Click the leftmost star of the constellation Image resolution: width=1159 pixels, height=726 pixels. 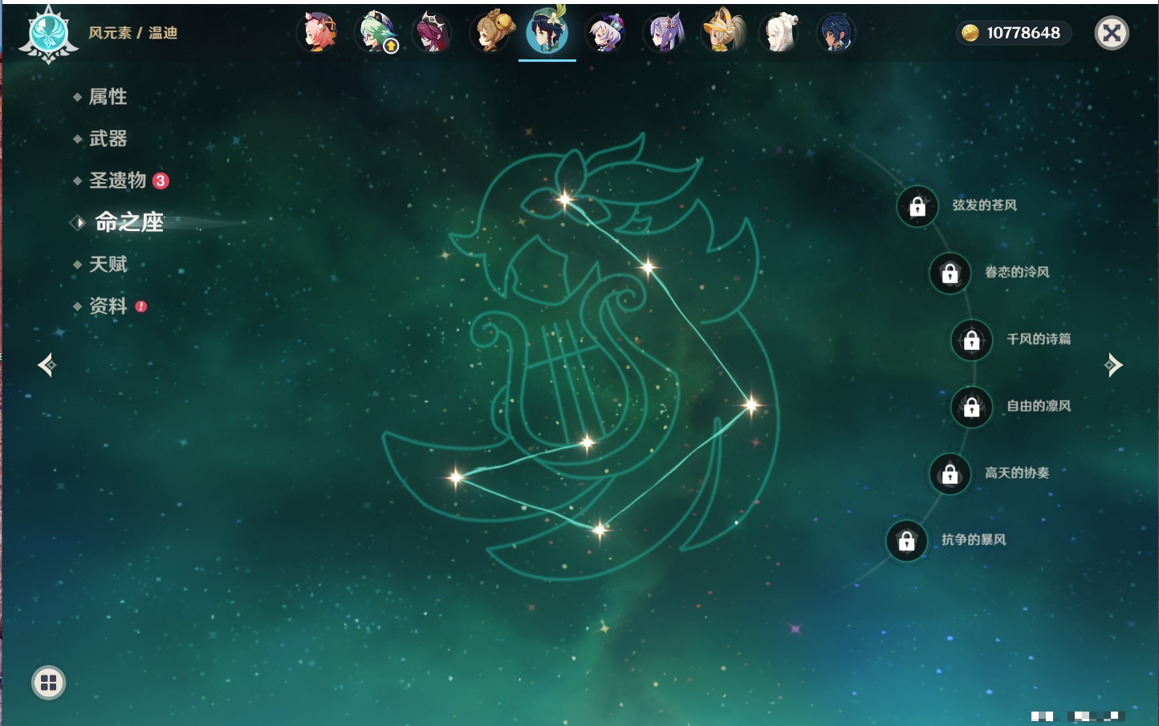tap(455, 477)
